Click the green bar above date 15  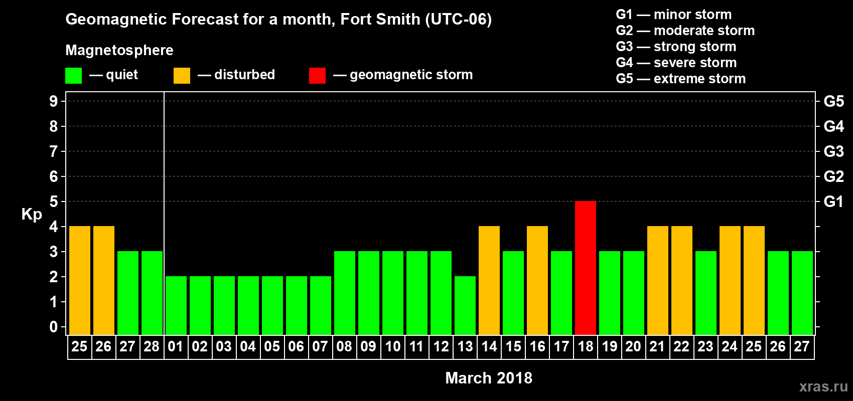(513, 293)
